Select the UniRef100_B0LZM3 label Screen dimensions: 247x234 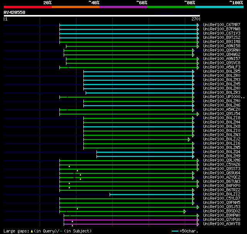(222, 80)
